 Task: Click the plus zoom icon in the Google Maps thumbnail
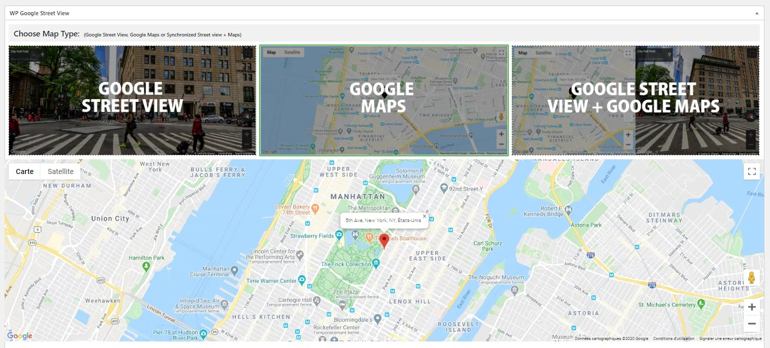pyautogui.click(x=501, y=134)
